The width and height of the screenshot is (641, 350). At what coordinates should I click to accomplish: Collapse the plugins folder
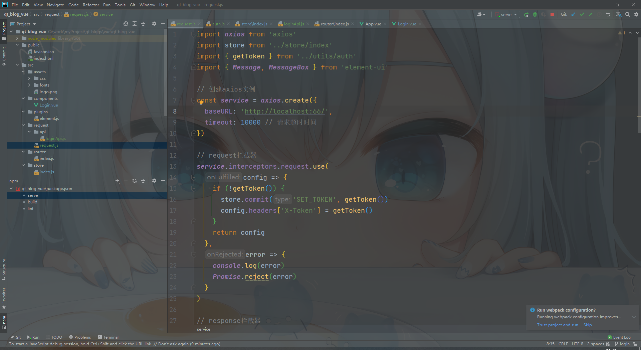point(23,112)
